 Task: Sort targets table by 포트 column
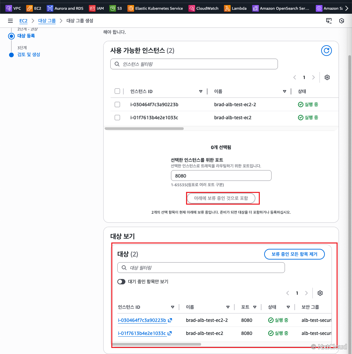[255, 307]
